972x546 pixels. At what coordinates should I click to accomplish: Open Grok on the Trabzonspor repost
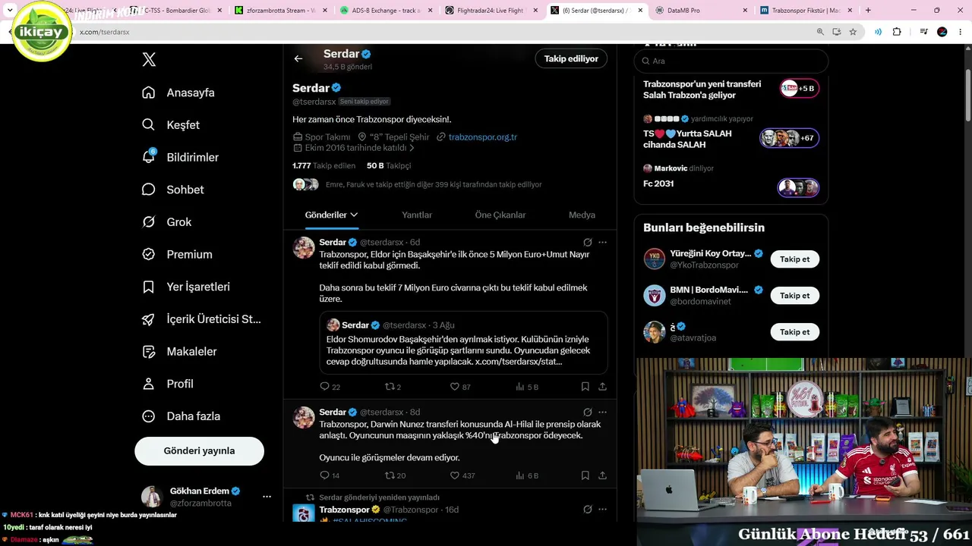pos(587,510)
